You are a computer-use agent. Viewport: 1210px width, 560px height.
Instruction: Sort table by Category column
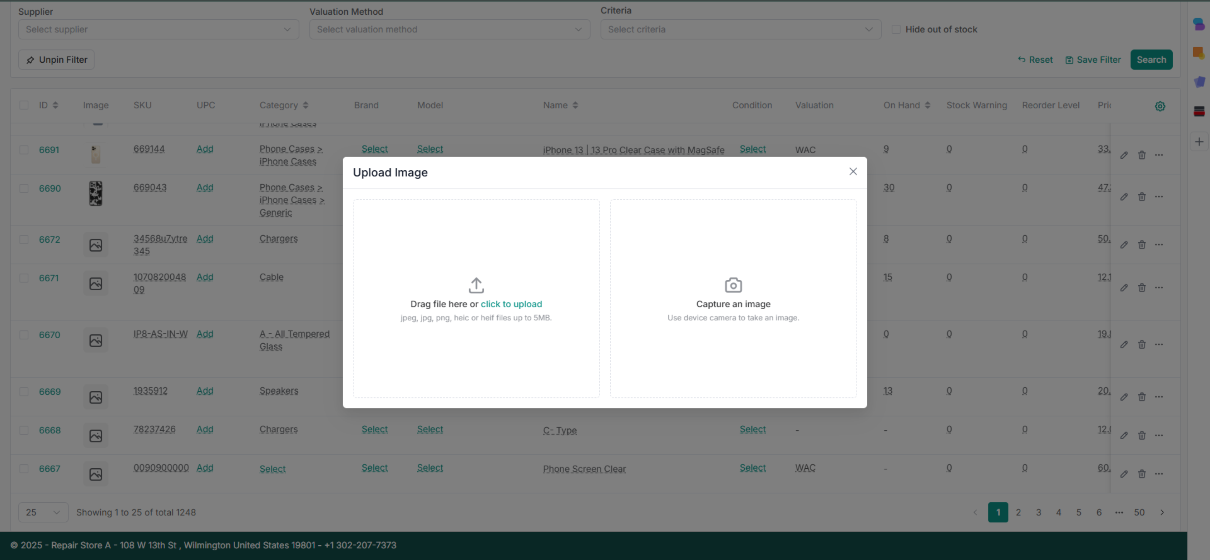click(305, 106)
